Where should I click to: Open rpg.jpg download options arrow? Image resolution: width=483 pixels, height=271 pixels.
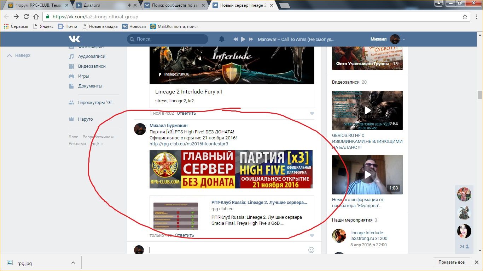coord(73,263)
